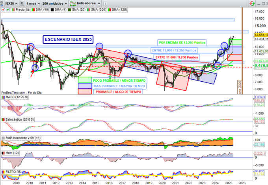
Task: Click the 2015 year on time axis
Action: 95,183
